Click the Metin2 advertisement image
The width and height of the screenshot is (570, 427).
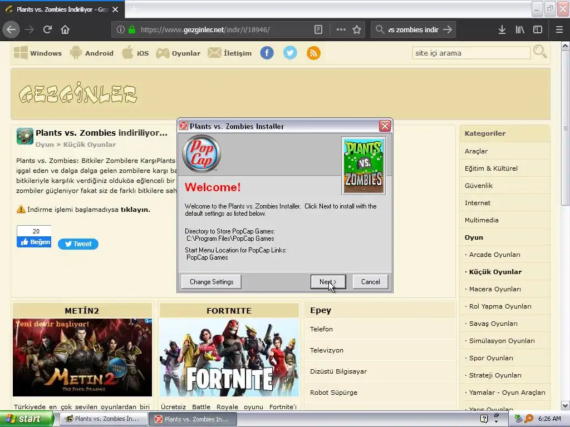(x=82, y=358)
